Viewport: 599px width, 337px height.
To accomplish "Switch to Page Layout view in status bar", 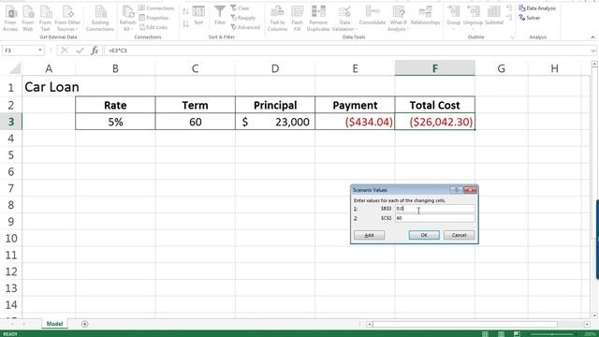I will click(x=502, y=334).
